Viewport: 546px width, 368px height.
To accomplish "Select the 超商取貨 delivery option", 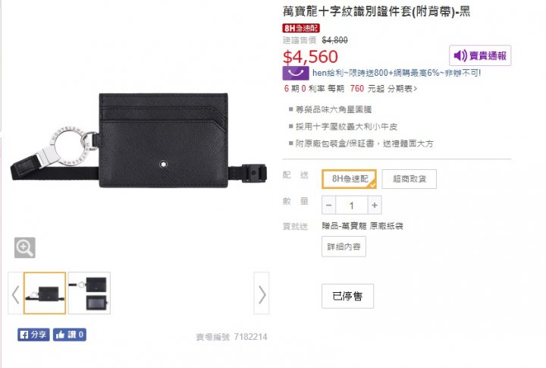I will click(409, 179).
